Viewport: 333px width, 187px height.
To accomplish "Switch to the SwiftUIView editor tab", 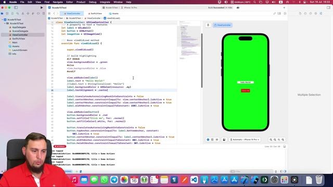I will pos(95,14).
